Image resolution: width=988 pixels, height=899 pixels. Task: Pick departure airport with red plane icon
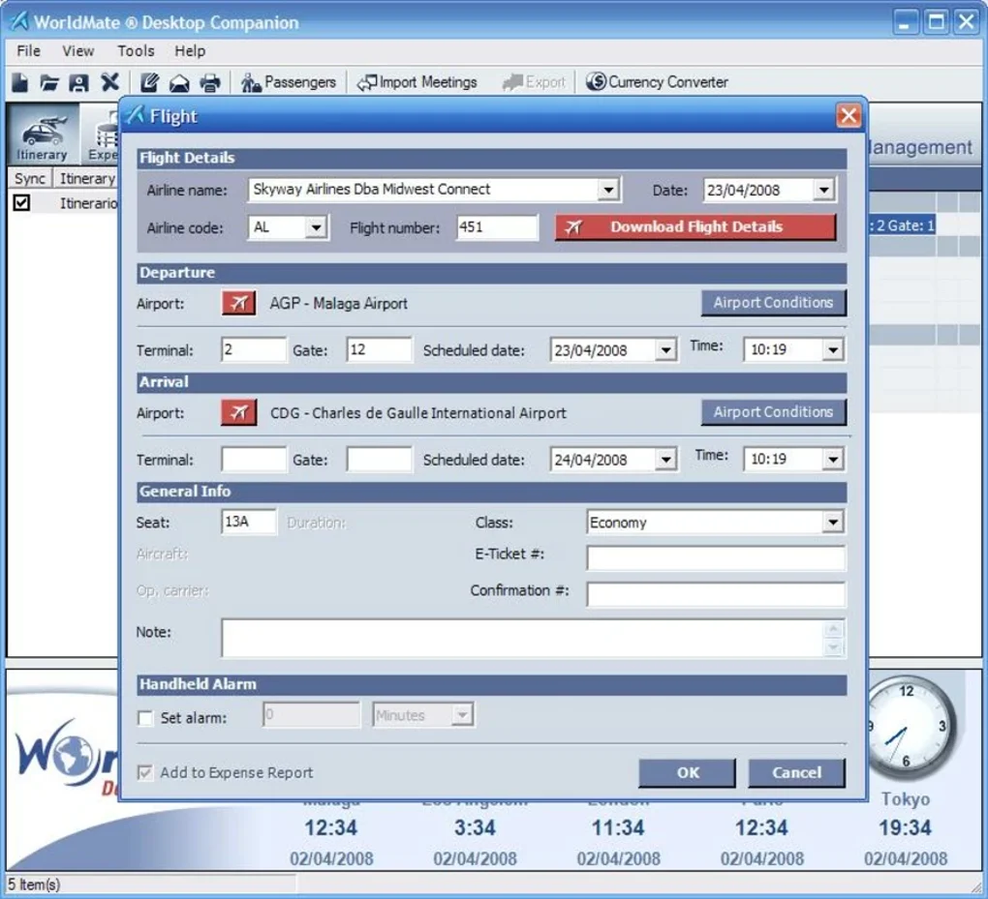(x=239, y=303)
